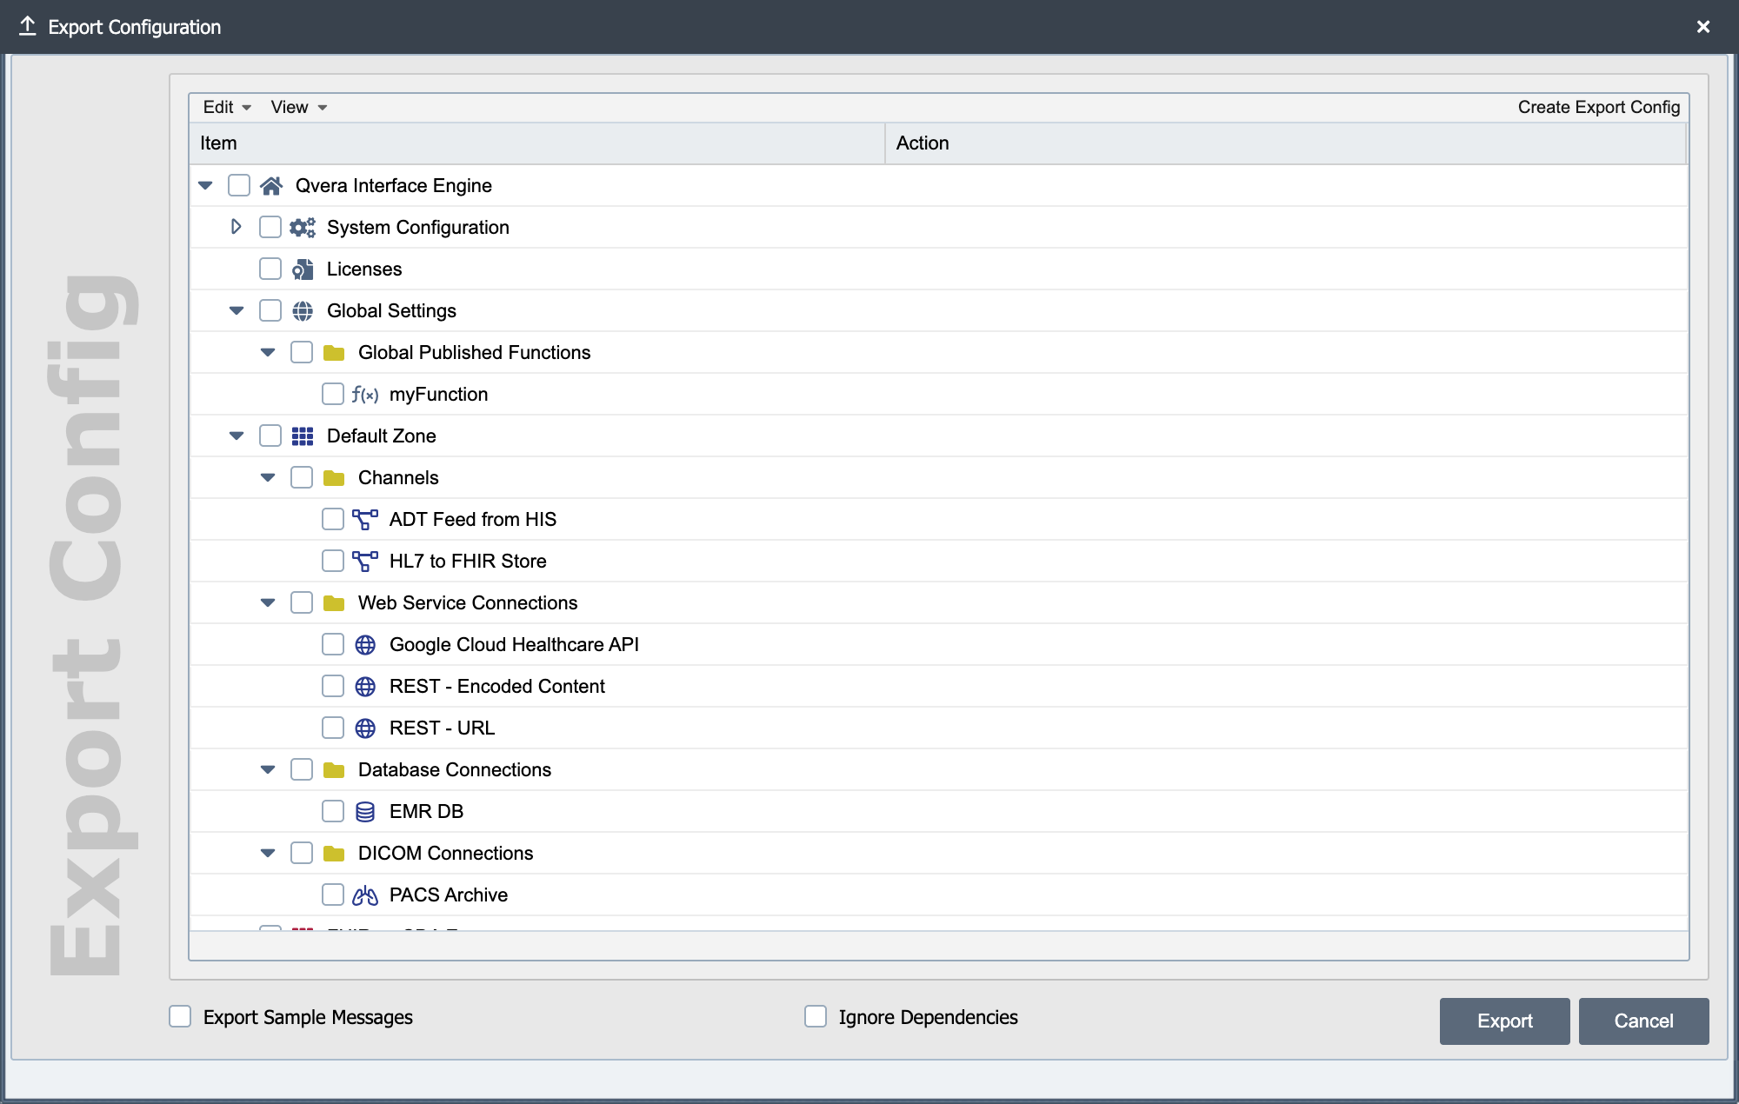The width and height of the screenshot is (1739, 1104).
Task: Open the View menu
Action: tap(298, 107)
